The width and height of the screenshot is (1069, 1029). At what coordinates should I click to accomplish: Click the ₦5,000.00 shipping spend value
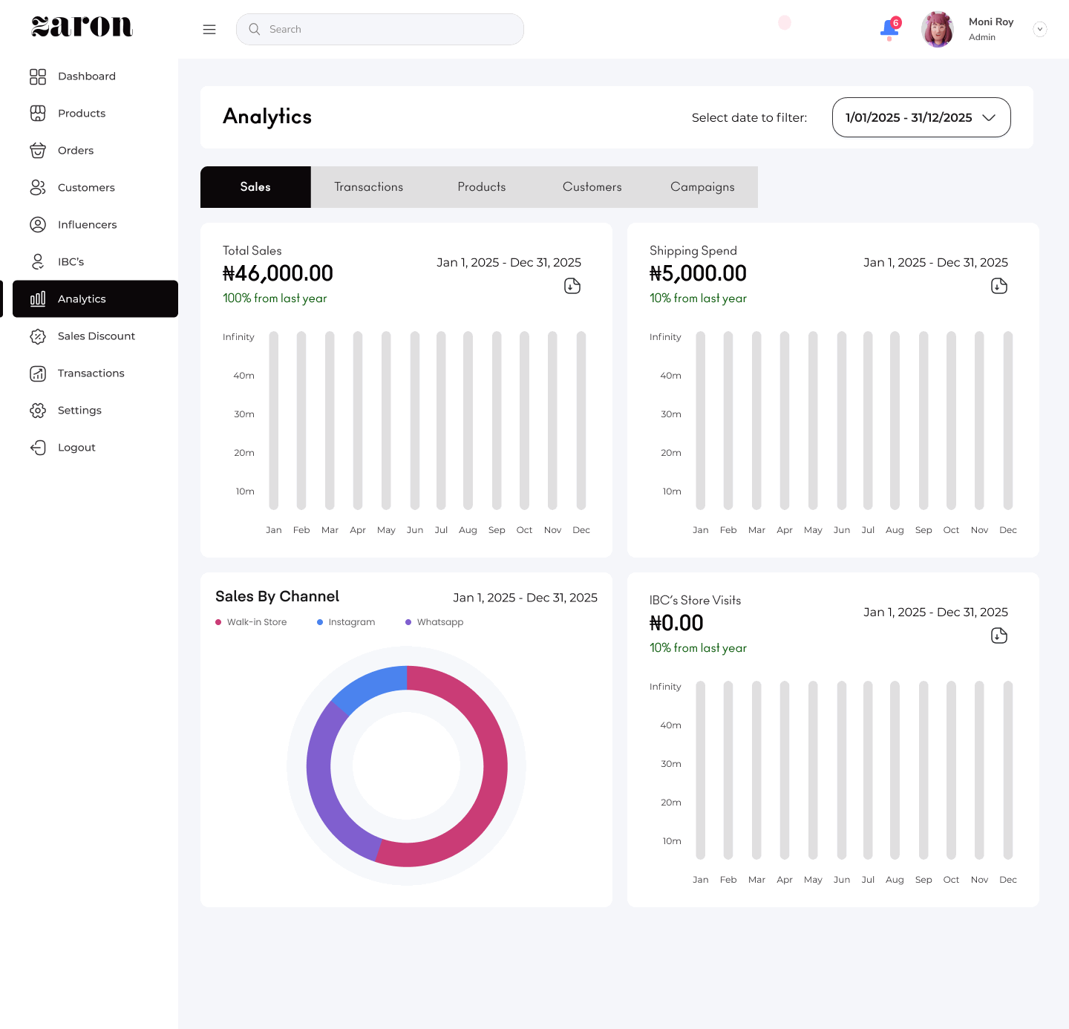point(698,273)
